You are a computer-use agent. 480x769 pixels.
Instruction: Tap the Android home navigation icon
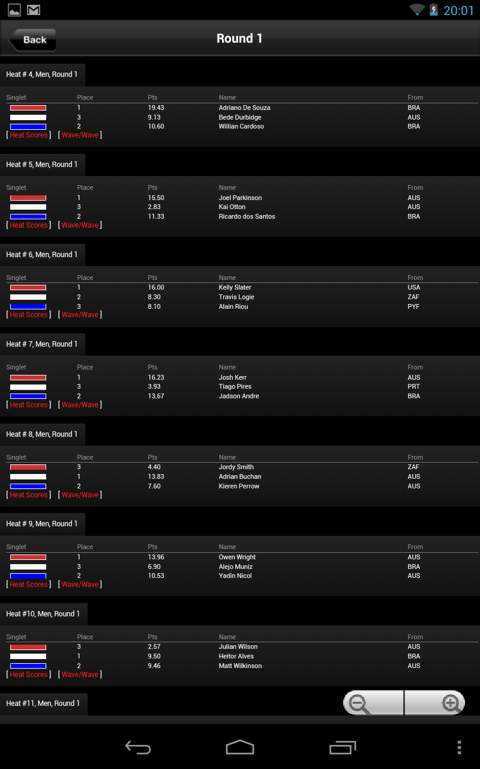[x=240, y=747]
